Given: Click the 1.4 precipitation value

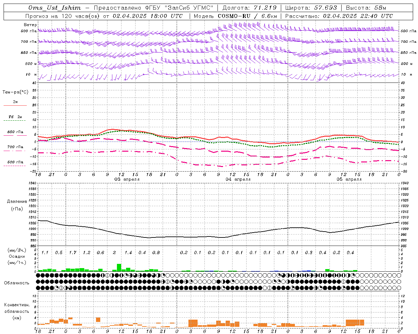Looking at the screenshot, I should (x=128, y=253).
